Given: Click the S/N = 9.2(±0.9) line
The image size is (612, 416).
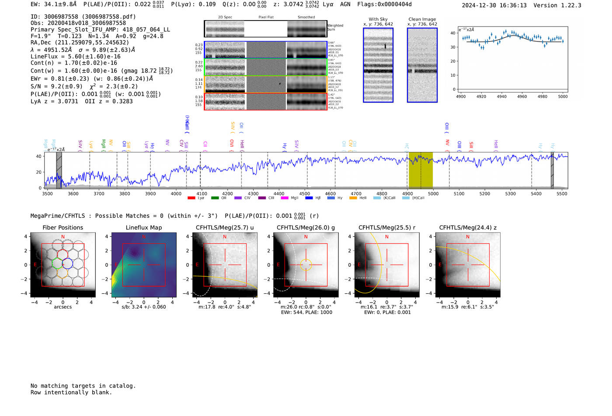Looking at the screenshot, I should tap(56, 86).
